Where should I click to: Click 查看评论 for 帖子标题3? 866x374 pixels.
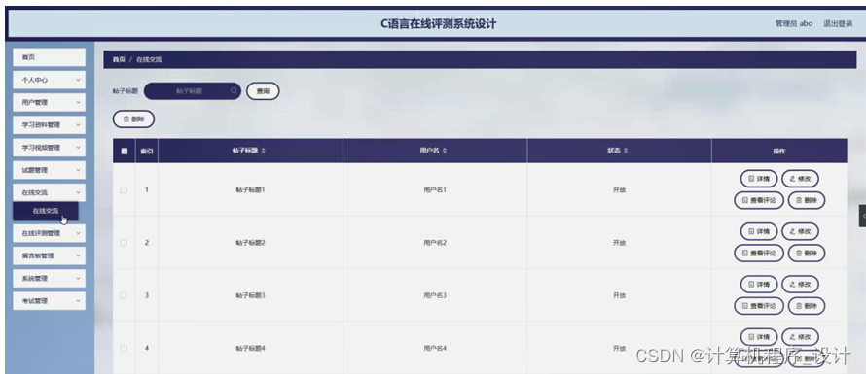point(759,306)
